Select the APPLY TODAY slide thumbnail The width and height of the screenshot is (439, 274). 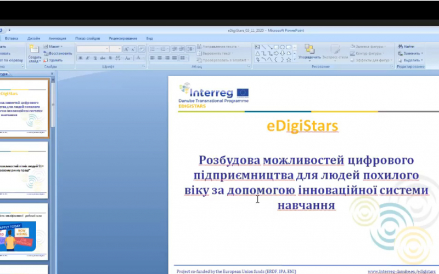(x=24, y=231)
